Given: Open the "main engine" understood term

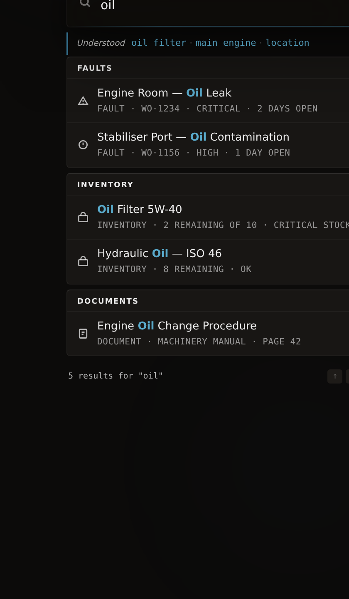Looking at the screenshot, I should point(225,42).
